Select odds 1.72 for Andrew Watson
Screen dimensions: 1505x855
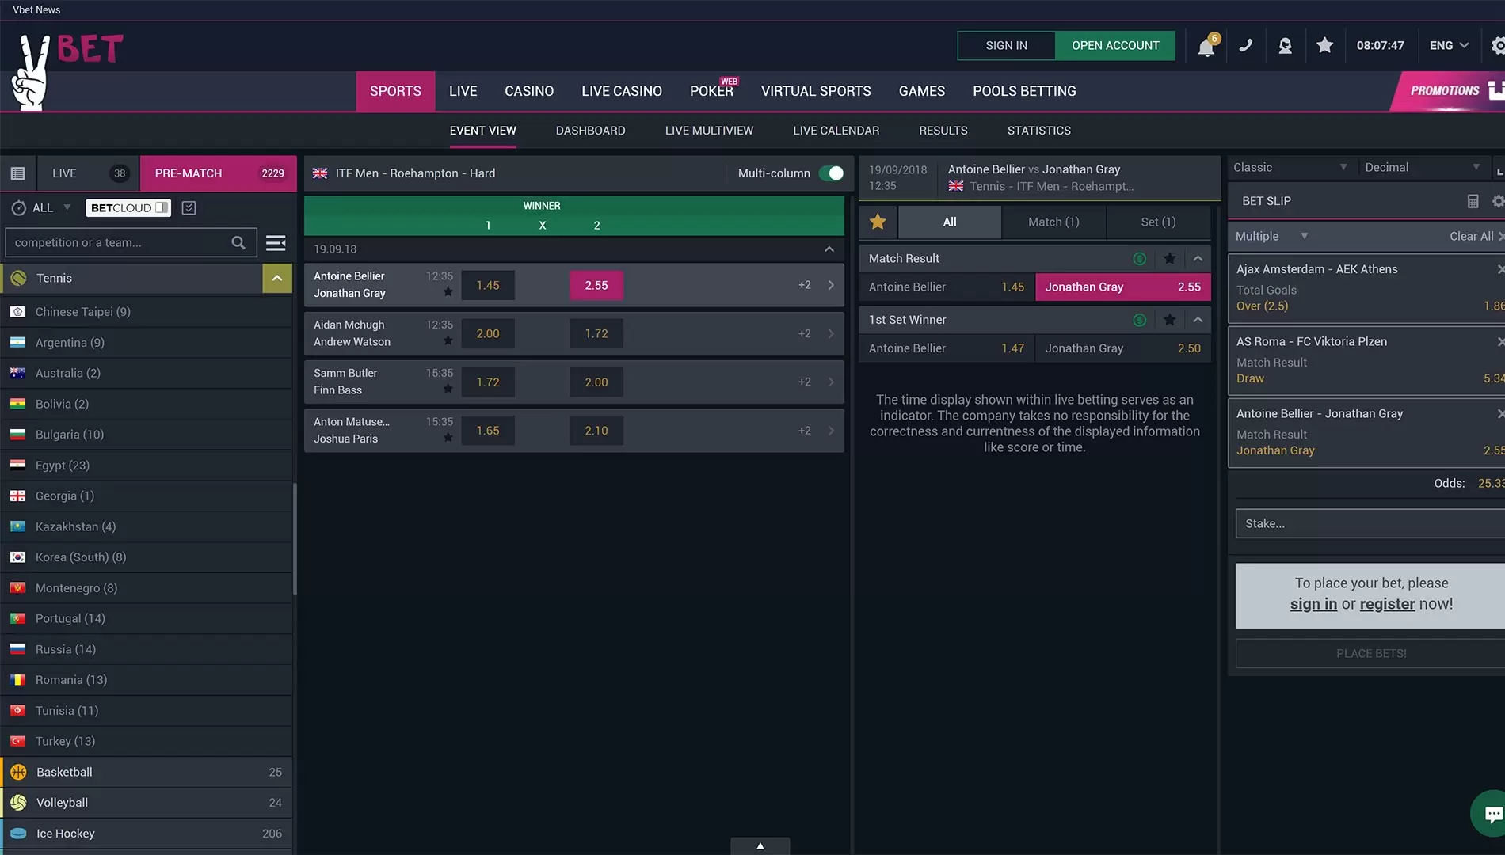click(x=596, y=333)
